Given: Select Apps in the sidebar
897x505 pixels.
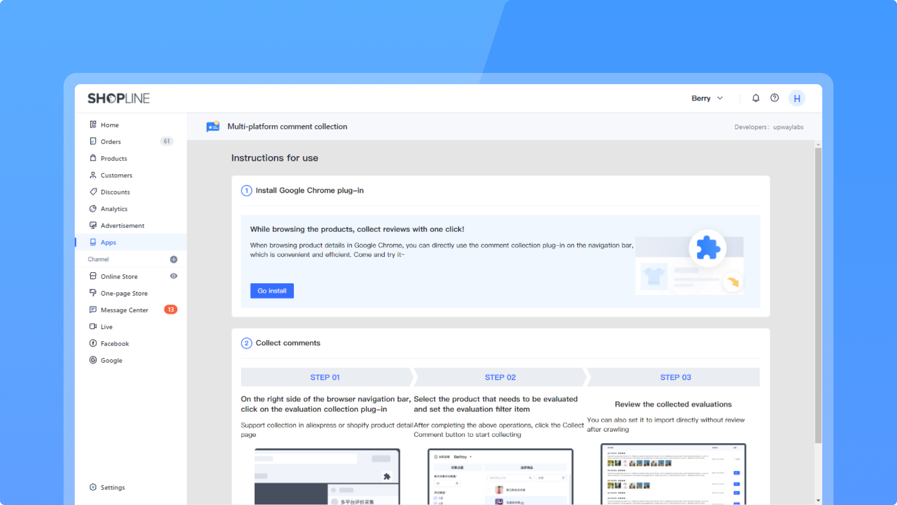Looking at the screenshot, I should pos(108,242).
